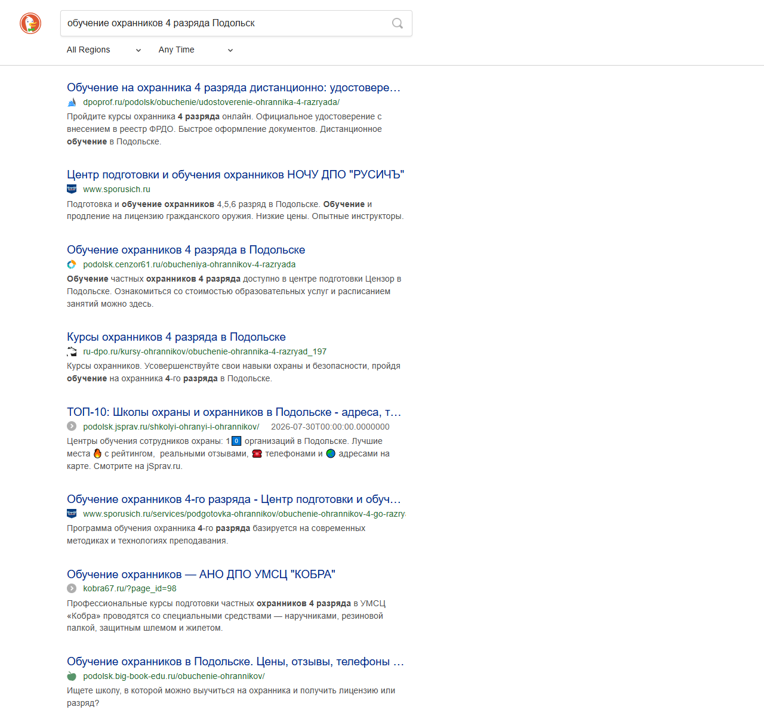Screen dimensions: 764x716
Task: Click favicon beside www.sporusich.ru homepage result
Action: coord(72,189)
